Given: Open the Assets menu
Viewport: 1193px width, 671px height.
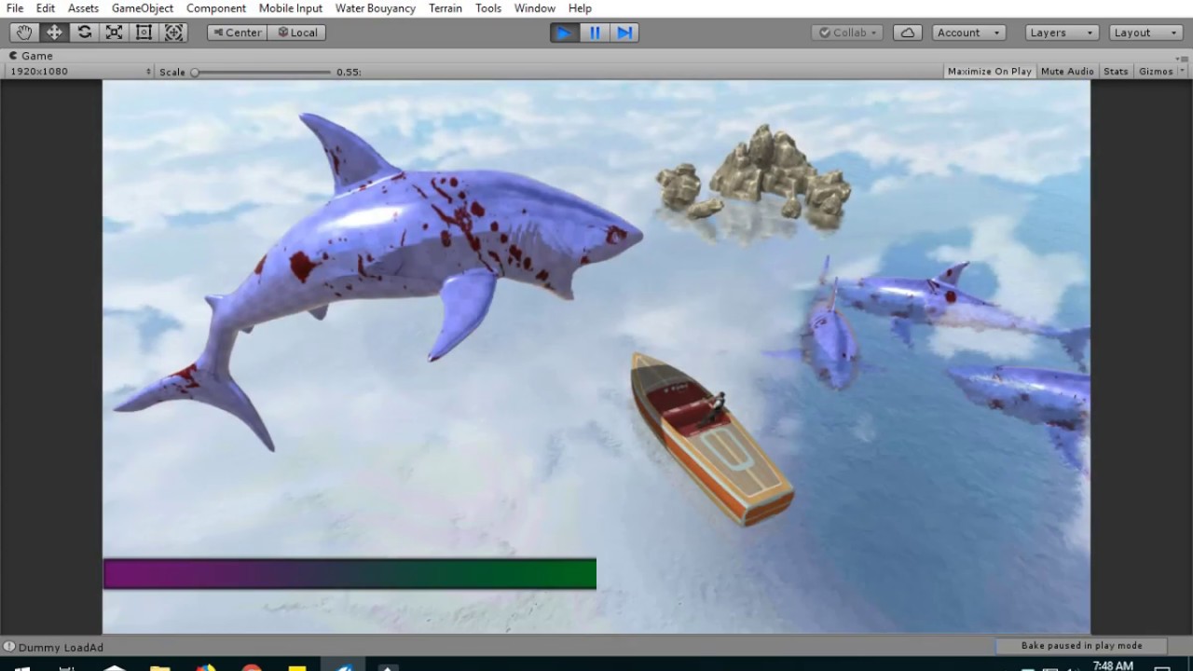Looking at the screenshot, I should [83, 7].
